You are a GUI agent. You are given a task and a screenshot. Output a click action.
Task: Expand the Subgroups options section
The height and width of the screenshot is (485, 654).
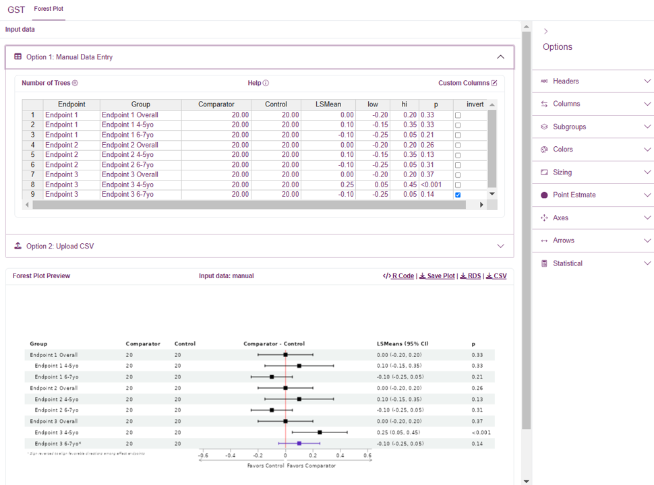647,127
